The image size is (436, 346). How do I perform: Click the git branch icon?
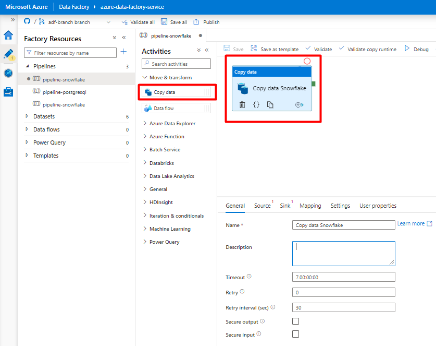pos(42,22)
